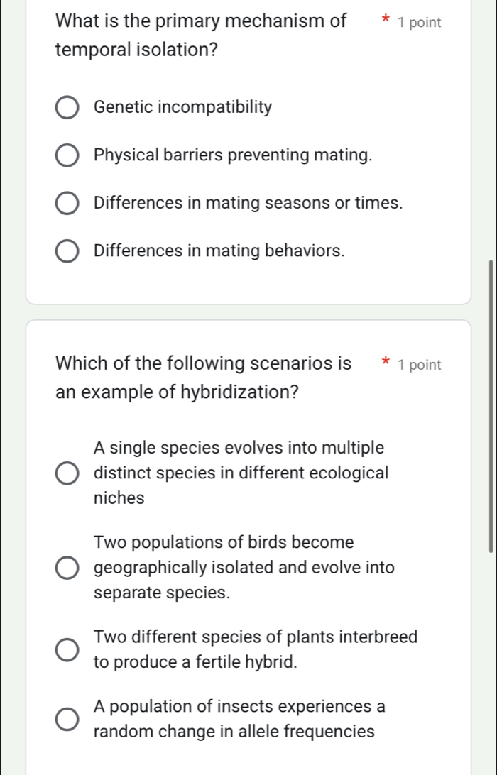The height and width of the screenshot is (775, 497).
Task: Select the Genetic incompatibility option
Action: point(66,107)
